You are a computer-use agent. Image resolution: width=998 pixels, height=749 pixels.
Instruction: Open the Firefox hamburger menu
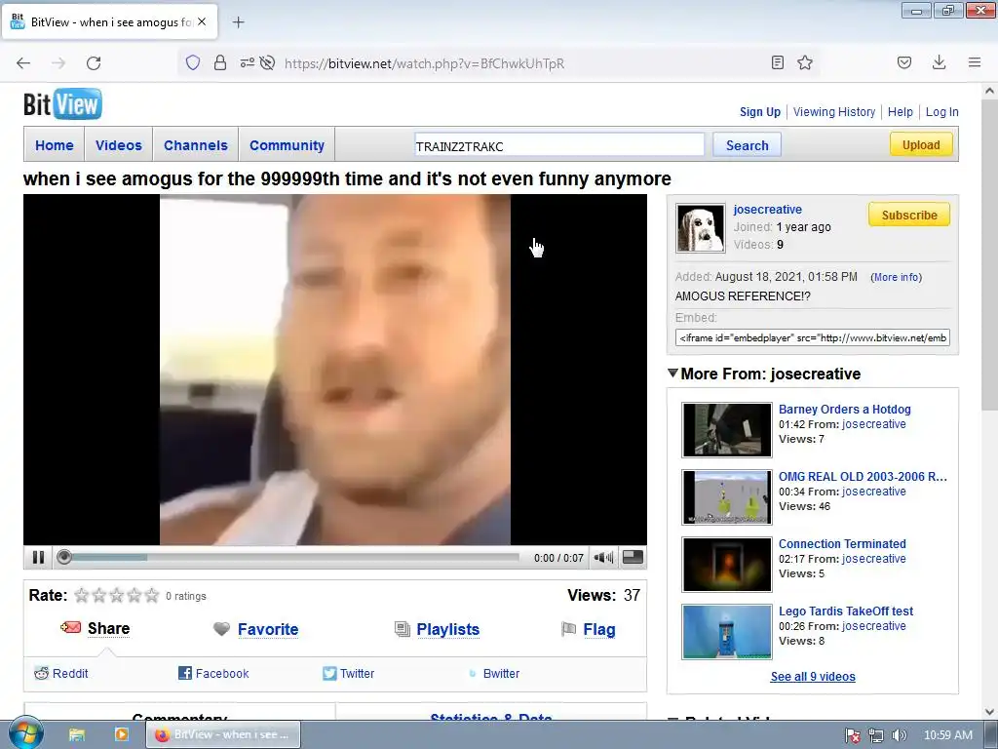pyautogui.click(x=975, y=62)
